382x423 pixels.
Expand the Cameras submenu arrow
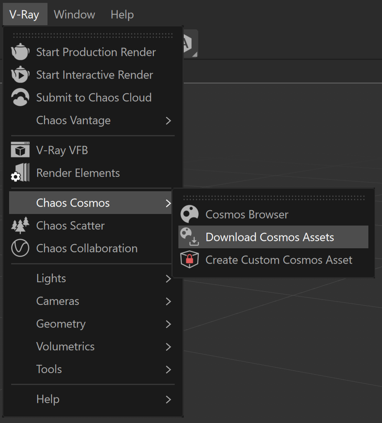[168, 301]
